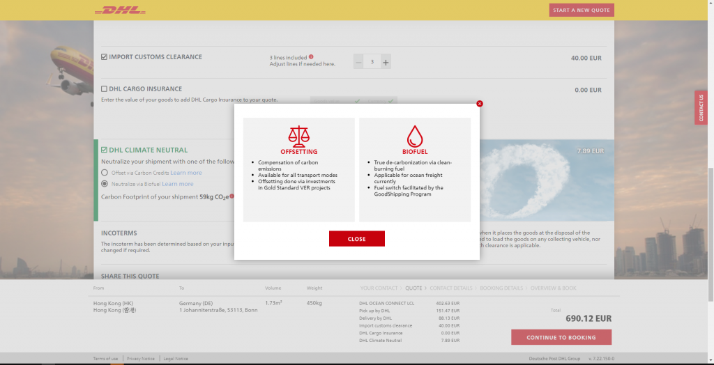The height and width of the screenshot is (365, 714).
Task: Open Privacy Notice link
Action: (x=141, y=359)
